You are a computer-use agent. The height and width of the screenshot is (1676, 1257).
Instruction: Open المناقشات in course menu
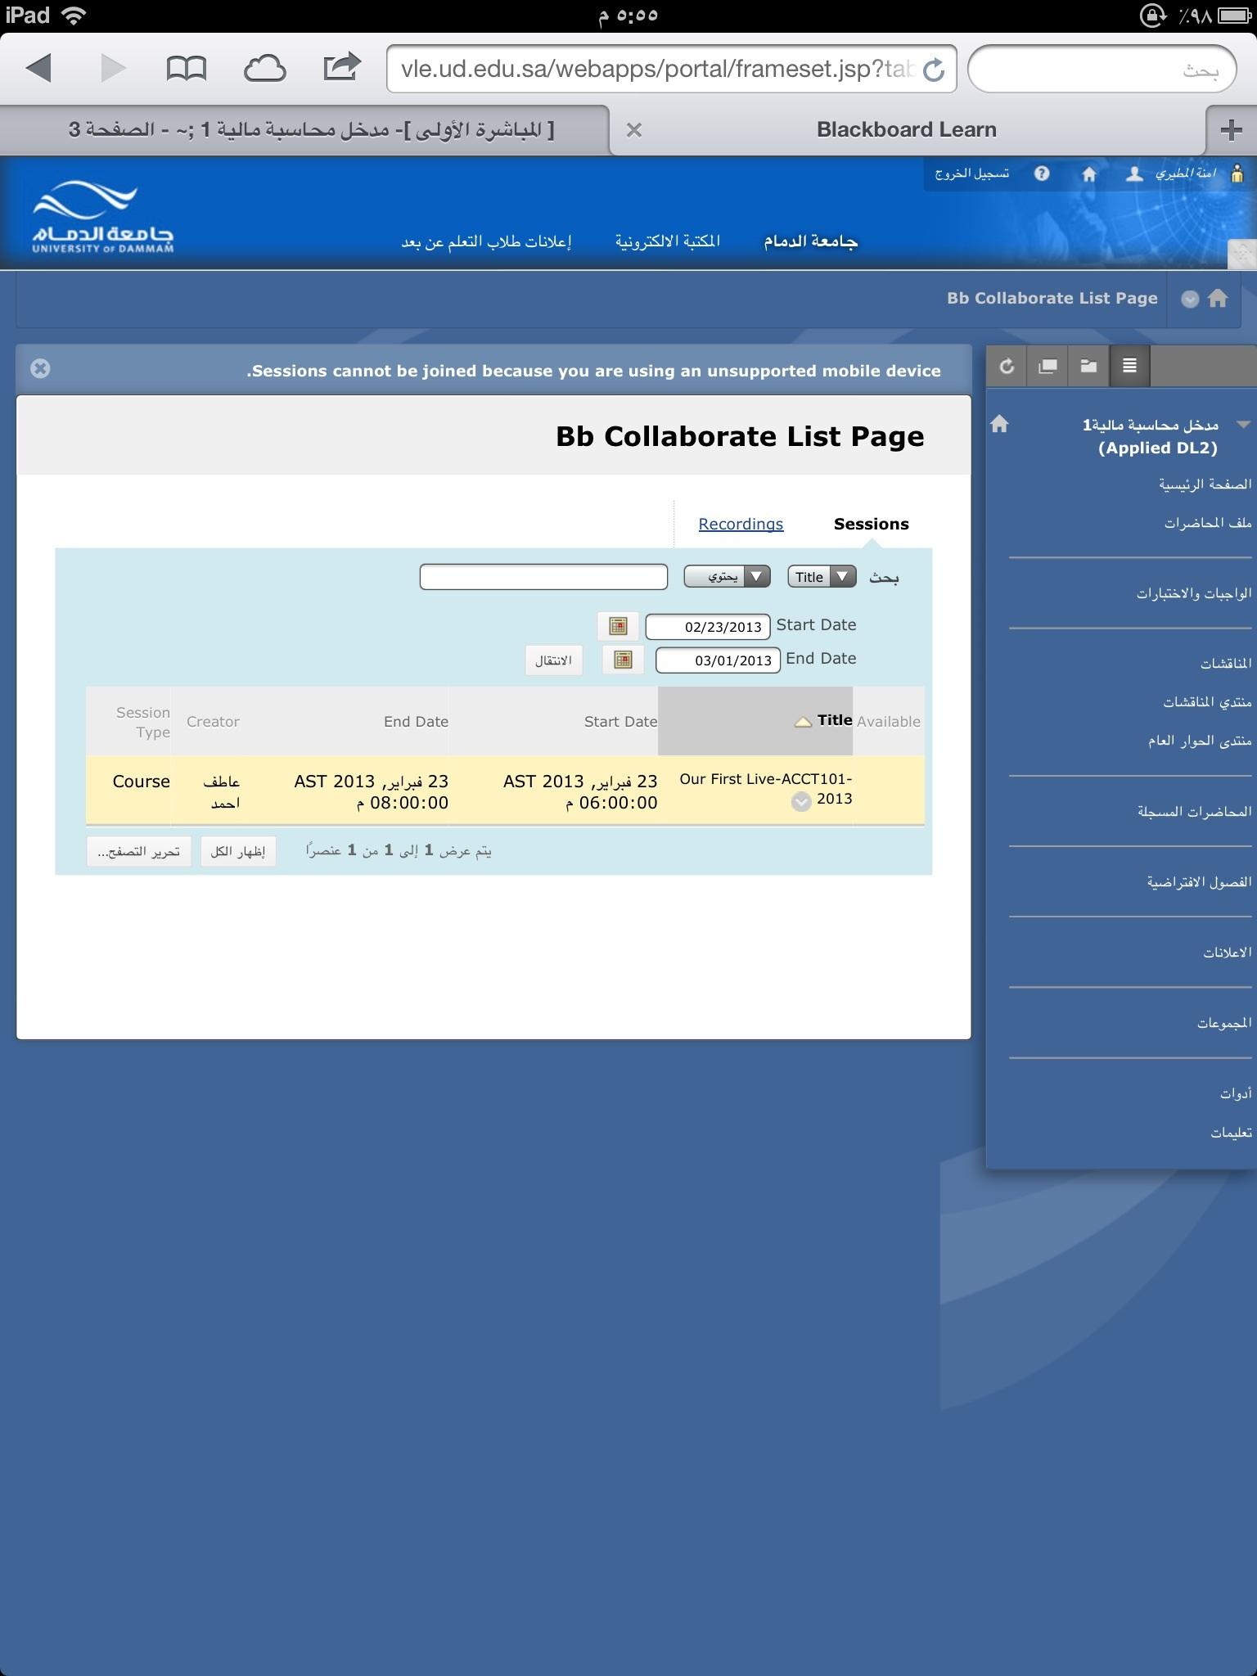pos(1226,664)
